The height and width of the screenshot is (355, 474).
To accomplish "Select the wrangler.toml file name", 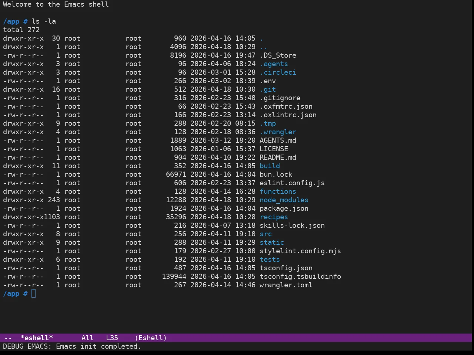I will (286, 285).
